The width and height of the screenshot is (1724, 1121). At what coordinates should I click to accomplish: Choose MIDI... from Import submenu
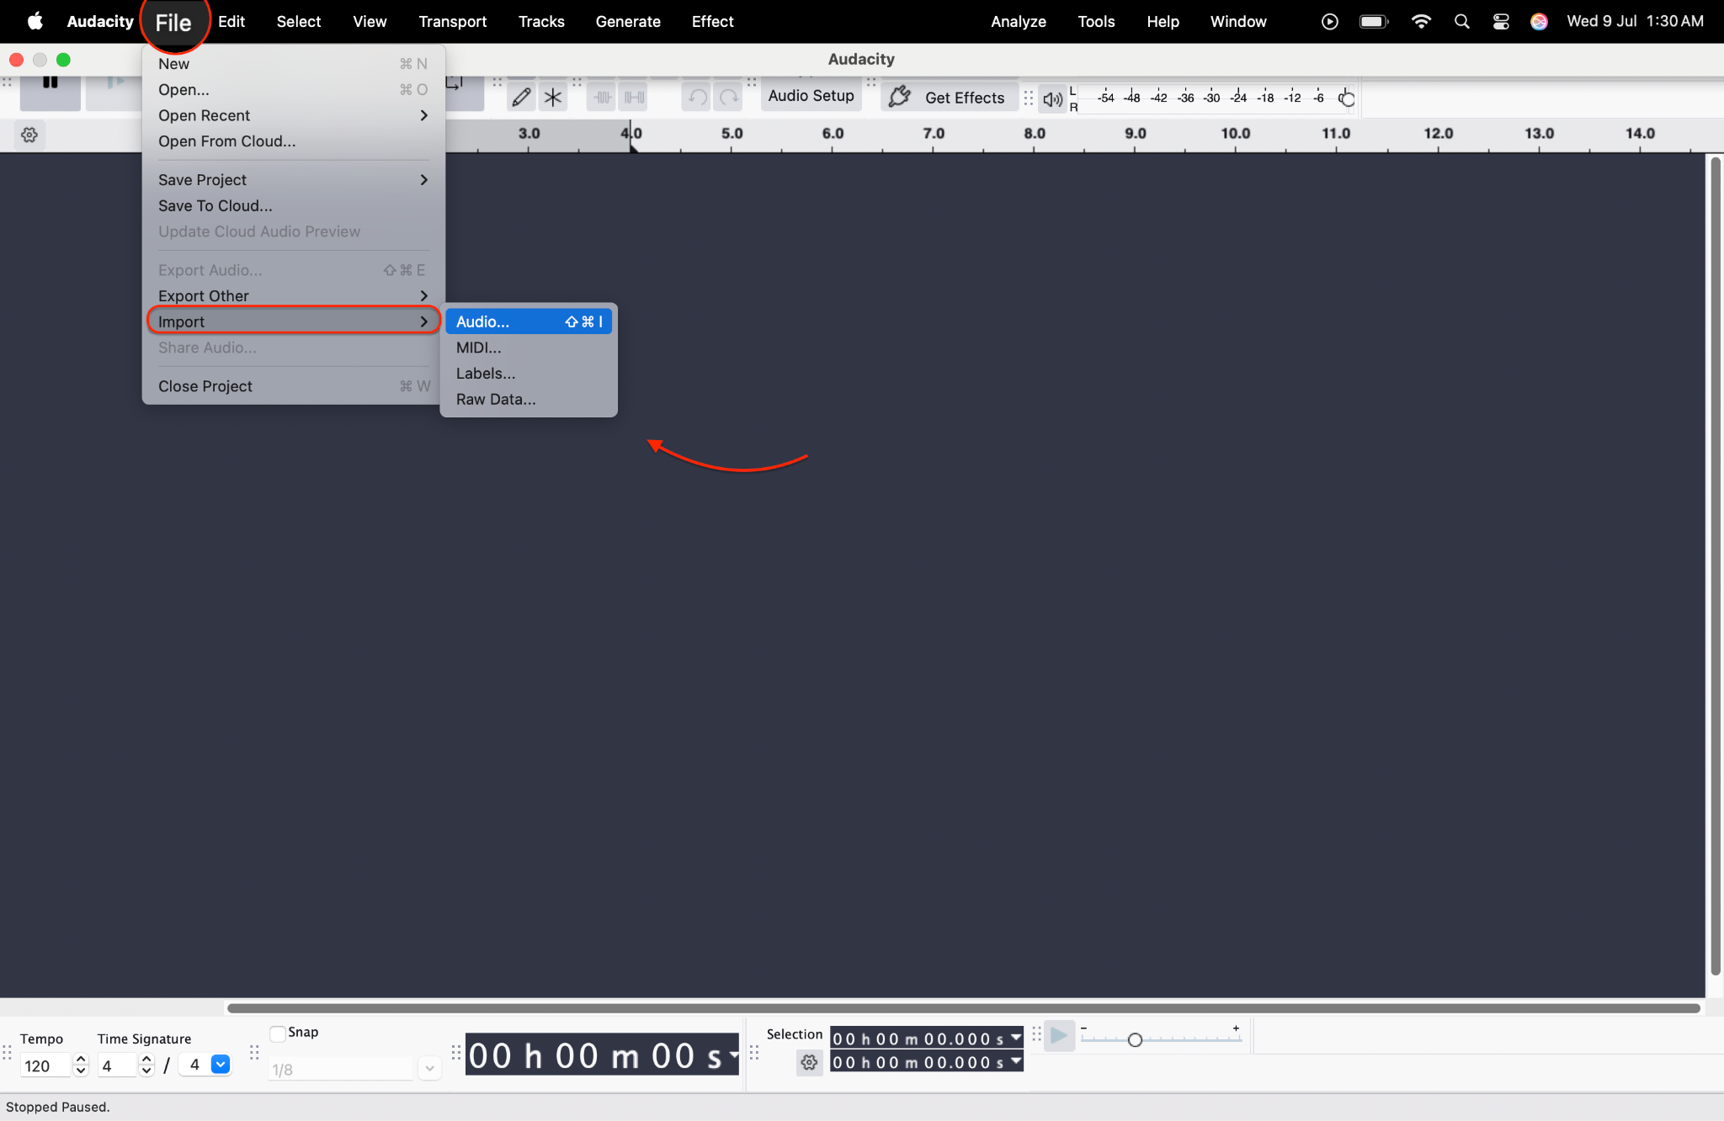pyautogui.click(x=529, y=348)
